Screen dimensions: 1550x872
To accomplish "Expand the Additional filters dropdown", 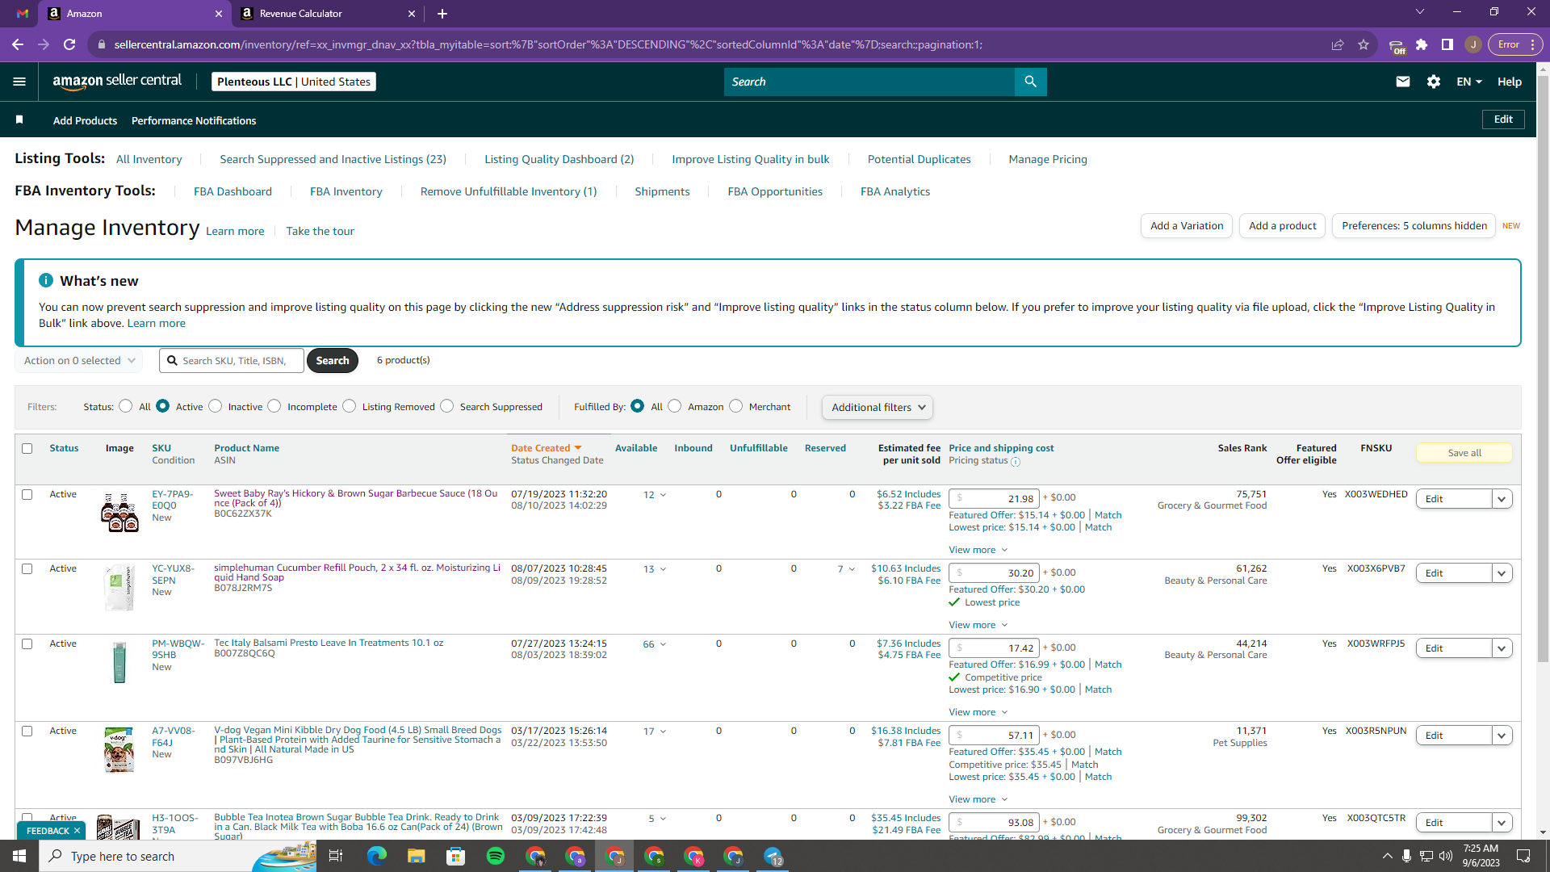I will [878, 407].
